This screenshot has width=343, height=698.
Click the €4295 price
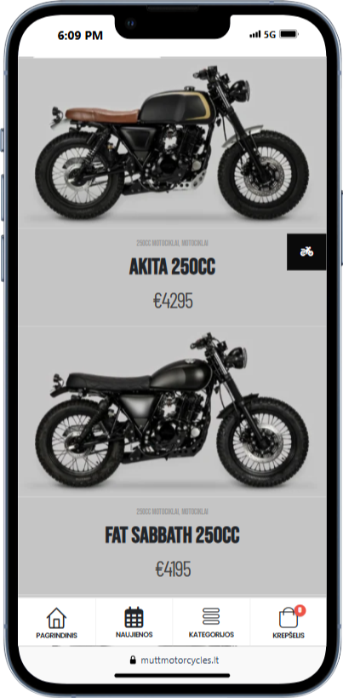pos(173,302)
